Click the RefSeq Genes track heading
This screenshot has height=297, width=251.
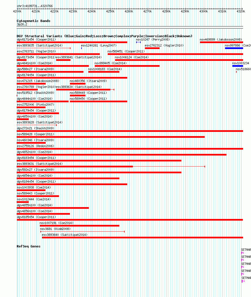pyautogui.click(x=29, y=246)
